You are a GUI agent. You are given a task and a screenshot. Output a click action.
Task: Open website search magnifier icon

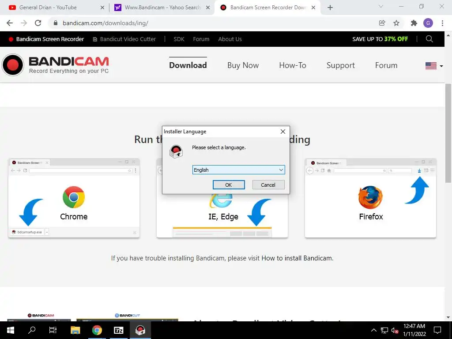click(x=429, y=39)
